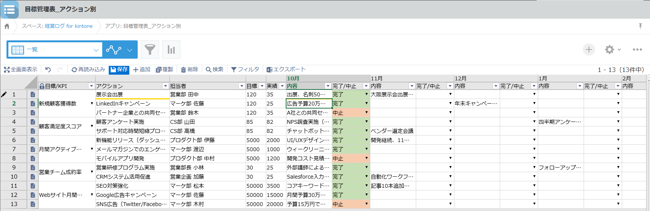650x211 pixels.
Task: Select the 12月 month header
Action: tap(496, 78)
